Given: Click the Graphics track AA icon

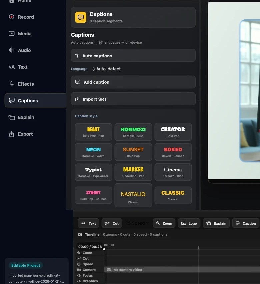Looking at the screenshot, I should tap(79, 281).
